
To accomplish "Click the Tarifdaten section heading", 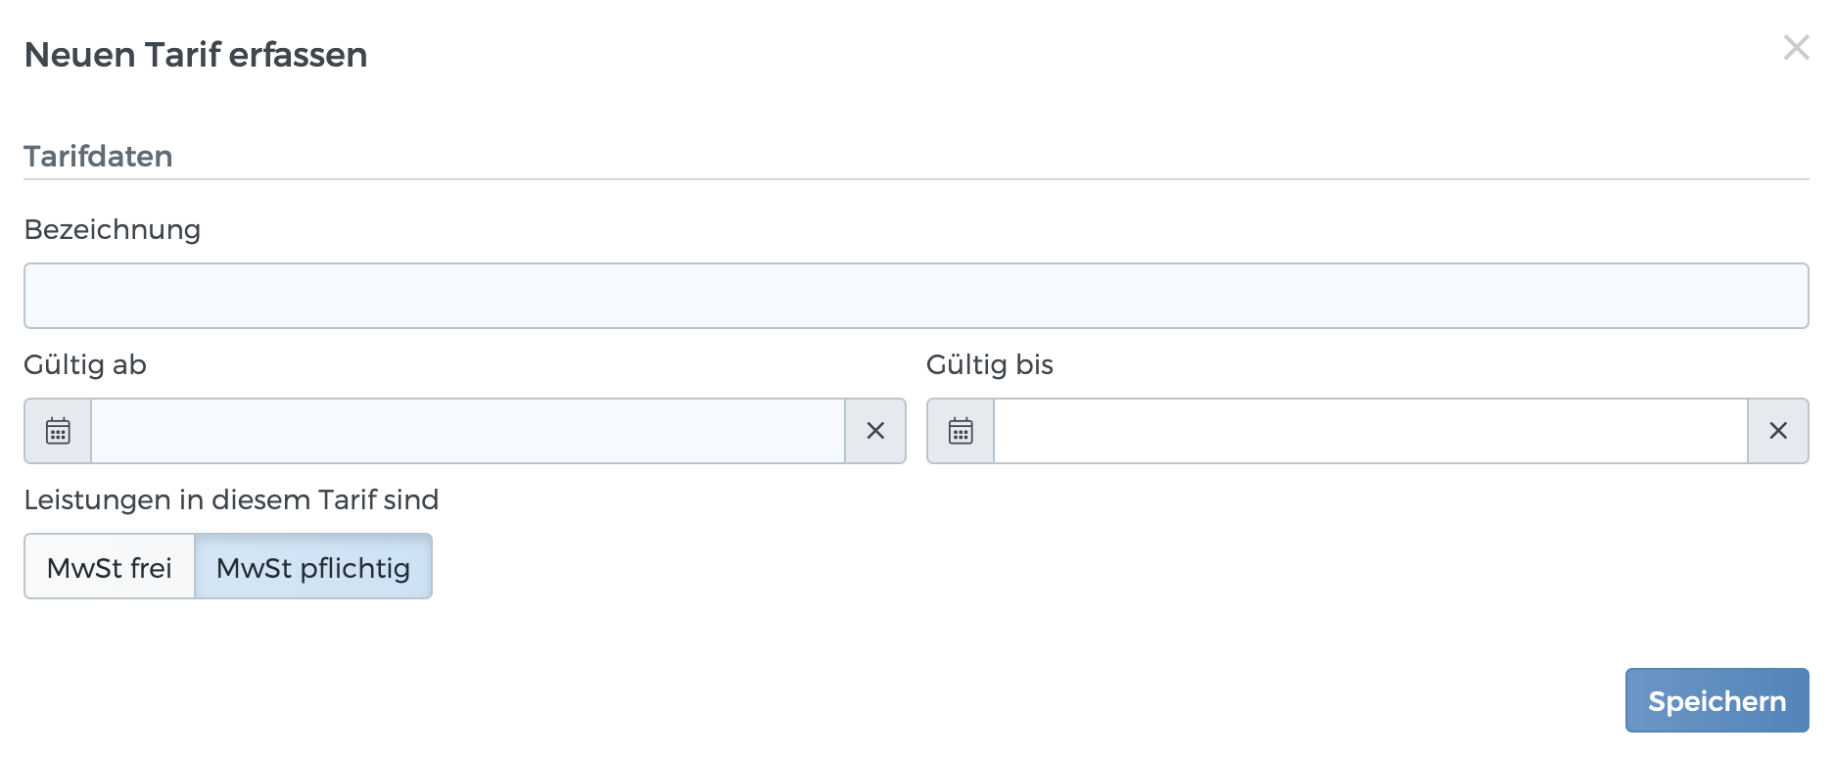I will coord(98,157).
